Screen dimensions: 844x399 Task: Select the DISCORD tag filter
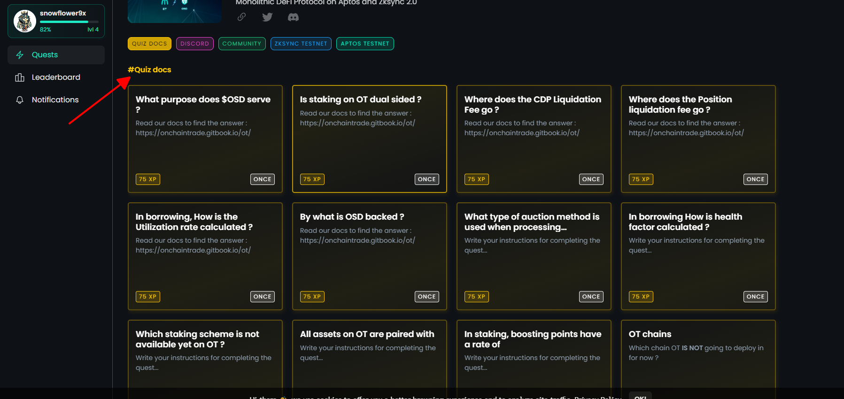(x=194, y=44)
